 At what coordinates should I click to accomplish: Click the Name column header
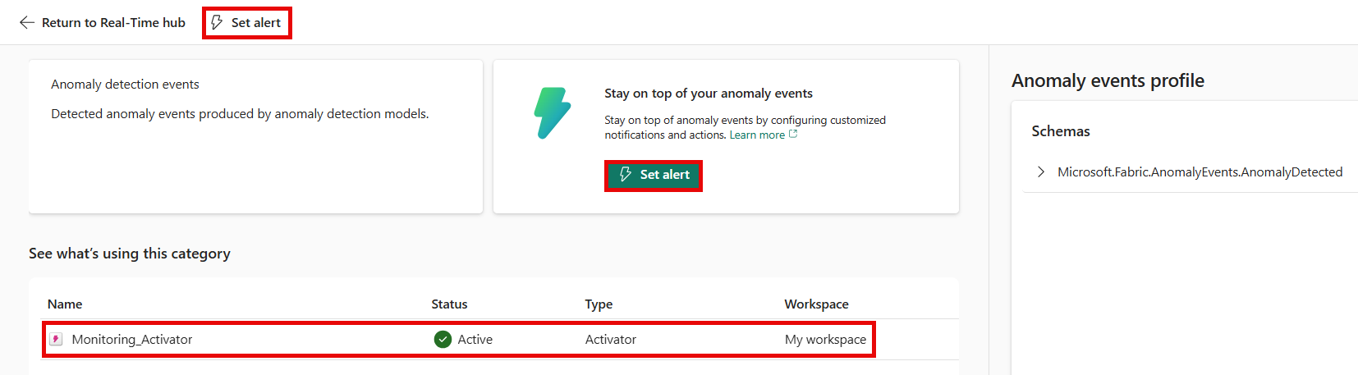coord(65,304)
